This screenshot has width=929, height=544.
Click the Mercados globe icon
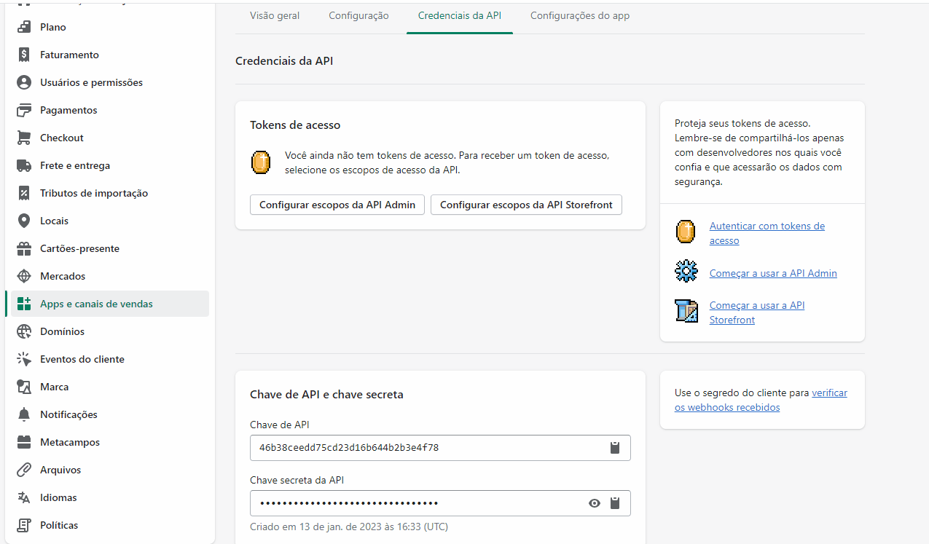24,276
